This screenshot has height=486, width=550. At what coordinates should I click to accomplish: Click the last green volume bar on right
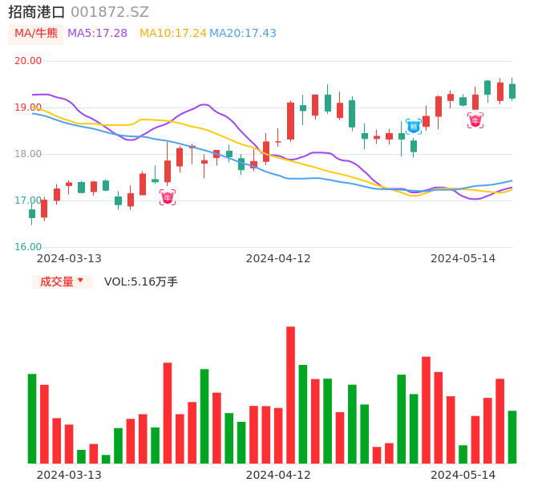512,436
